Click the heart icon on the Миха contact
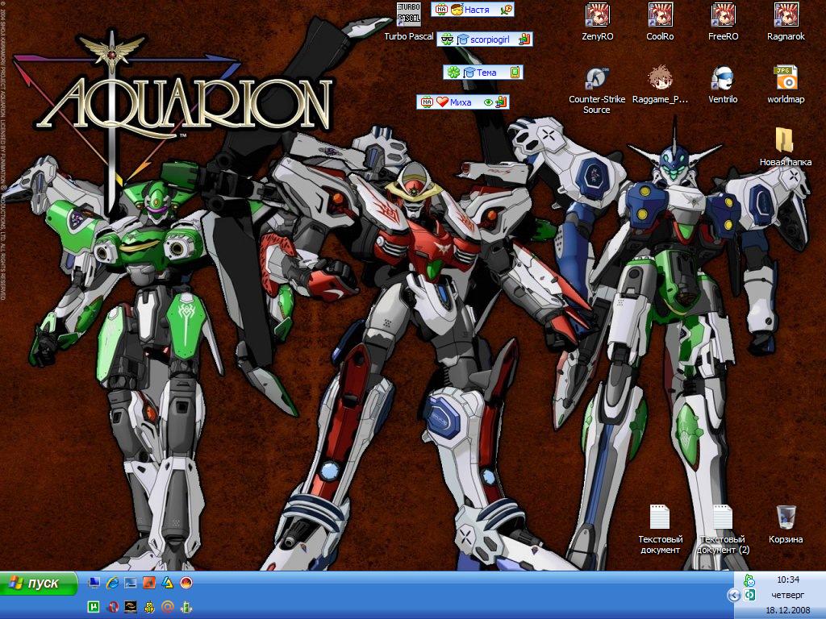 442,102
